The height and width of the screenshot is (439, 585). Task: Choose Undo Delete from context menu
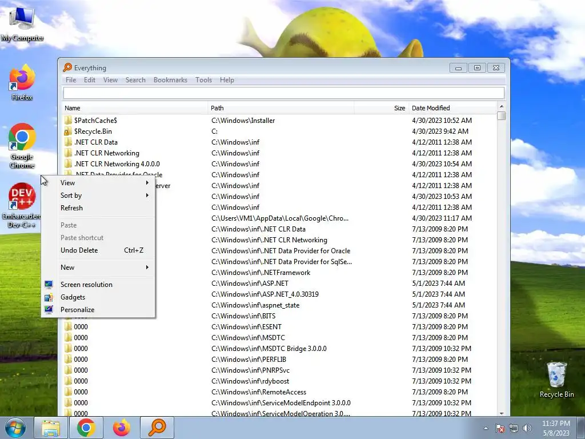[x=98, y=250]
